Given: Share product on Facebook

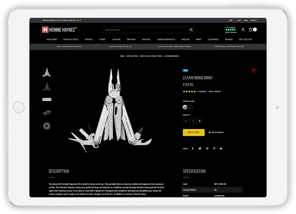Looking at the screenshot, I should click(x=193, y=148).
